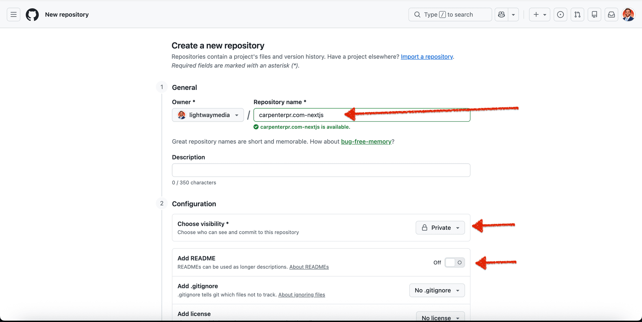Follow the Import a repository link

[427, 57]
